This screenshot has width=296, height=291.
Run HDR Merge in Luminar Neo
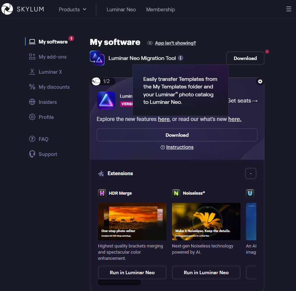click(132, 272)
